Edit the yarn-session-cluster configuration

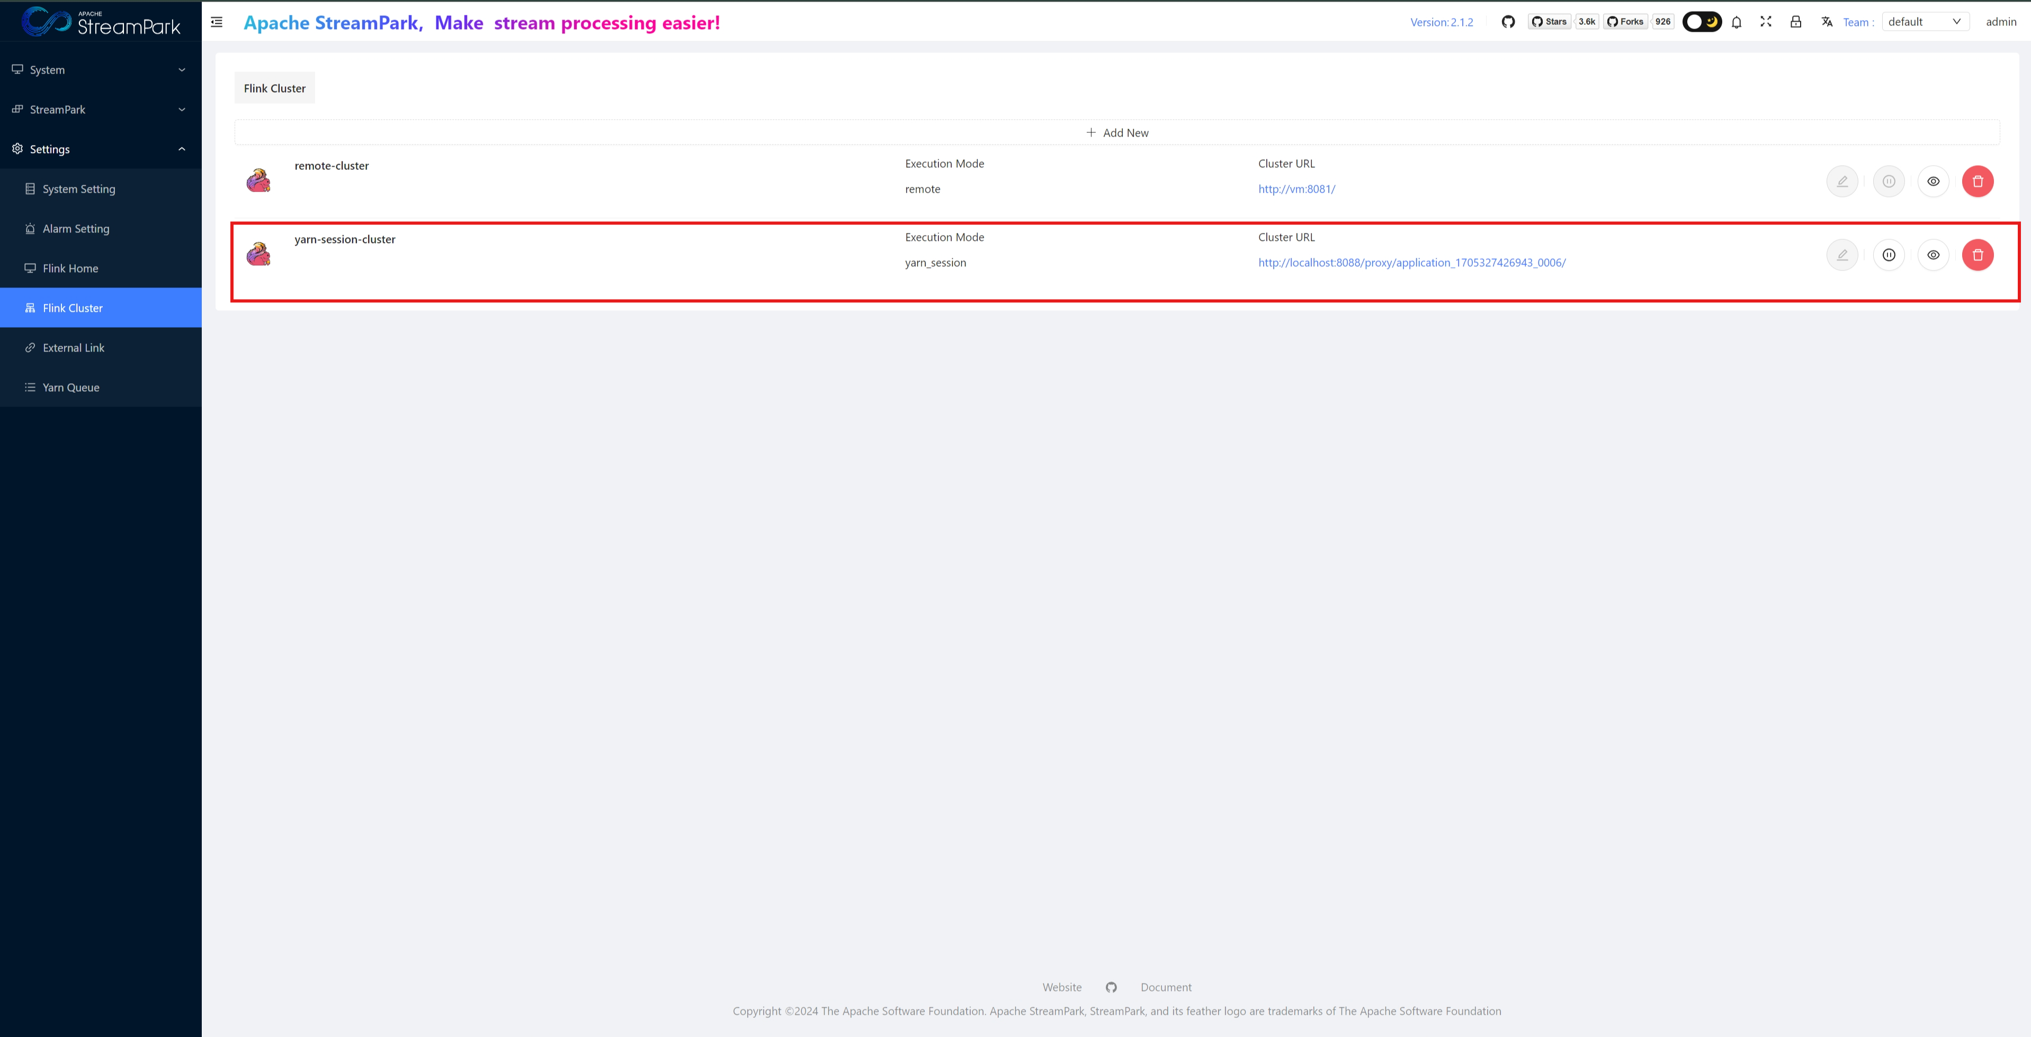coord(1842,255)
